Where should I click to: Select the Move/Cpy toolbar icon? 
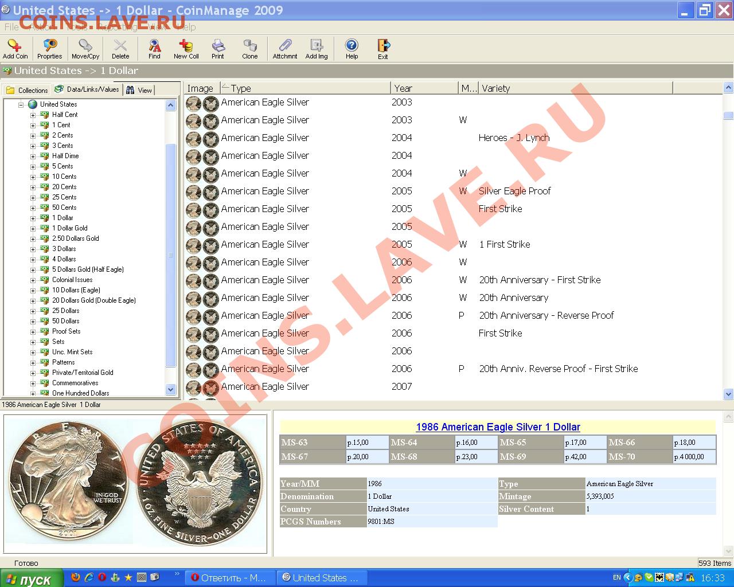pyautogui.click(x=85, y=49)
